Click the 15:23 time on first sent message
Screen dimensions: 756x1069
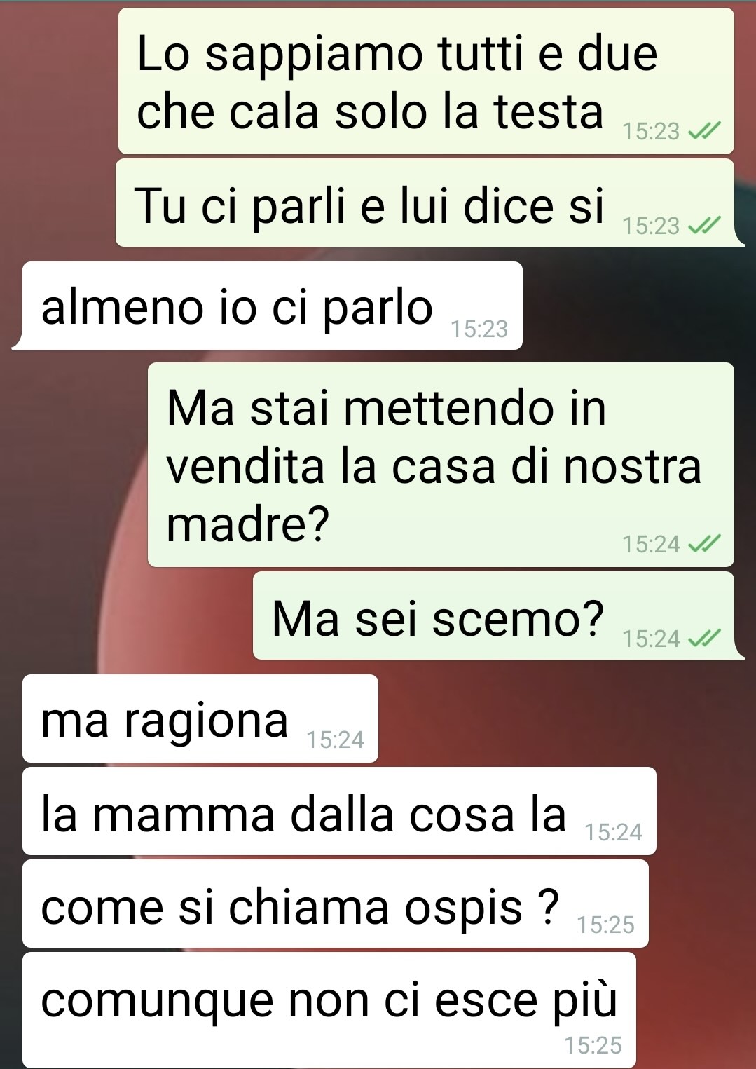pyautogui.click(x=651, y=132)
